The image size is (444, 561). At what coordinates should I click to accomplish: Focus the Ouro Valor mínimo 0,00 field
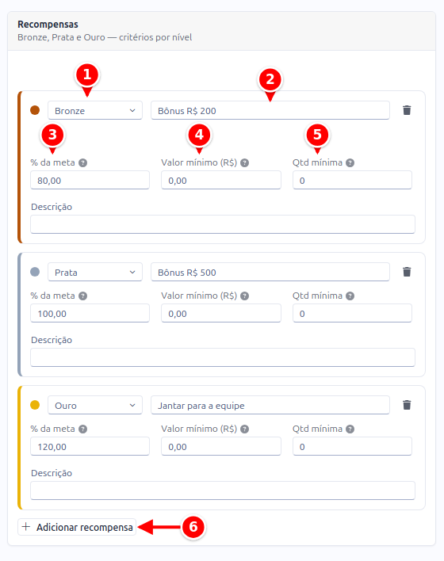pyautogui.click(x=221, y=447)
